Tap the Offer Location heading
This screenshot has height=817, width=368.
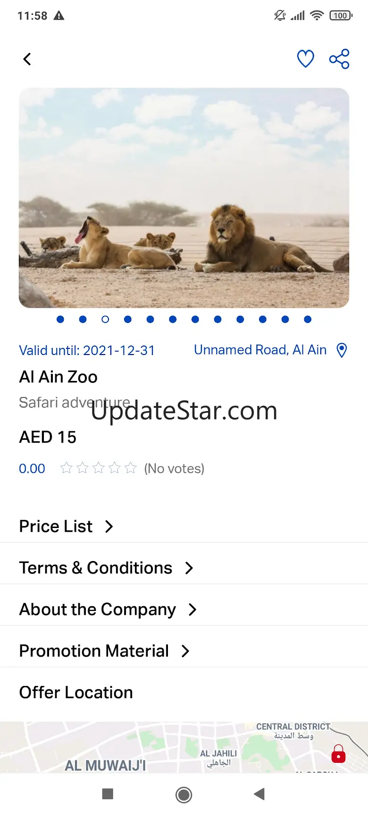pyautogui.click(x=76, y=693)
